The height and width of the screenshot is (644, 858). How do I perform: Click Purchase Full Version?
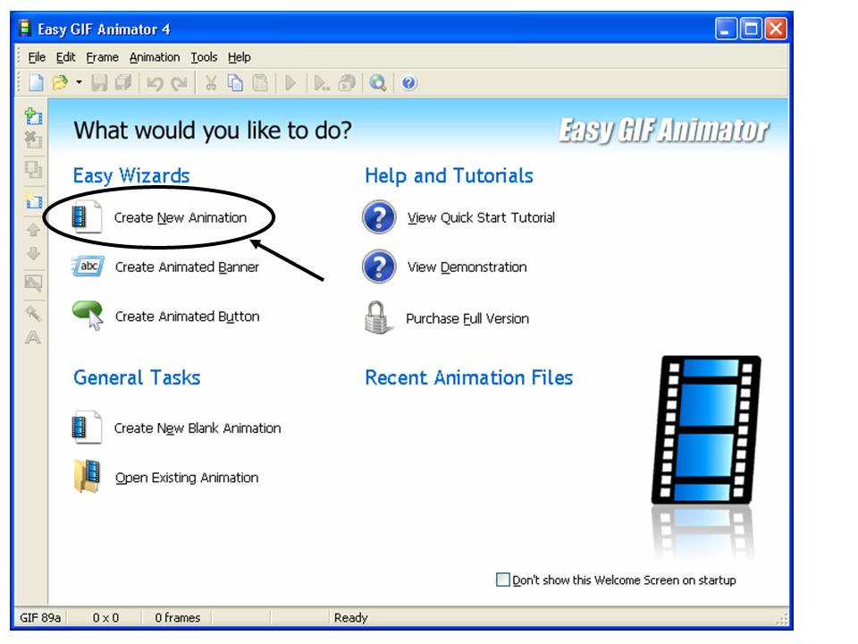(467, 318)
